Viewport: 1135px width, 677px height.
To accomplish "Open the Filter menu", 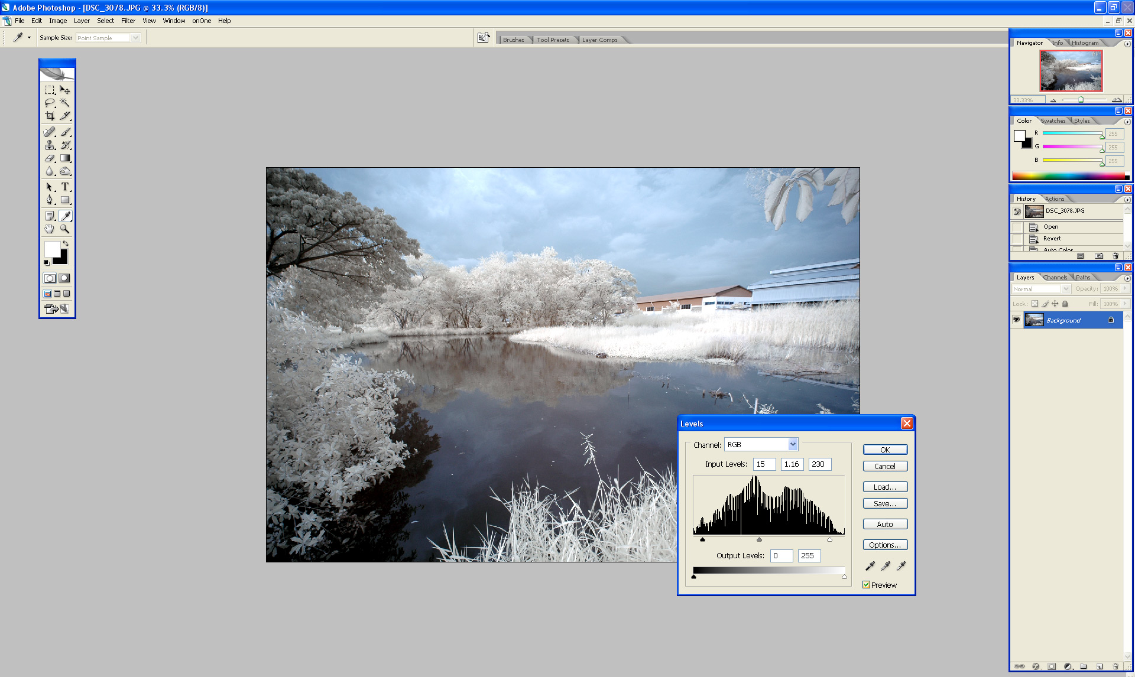I will tap(128, 21).
